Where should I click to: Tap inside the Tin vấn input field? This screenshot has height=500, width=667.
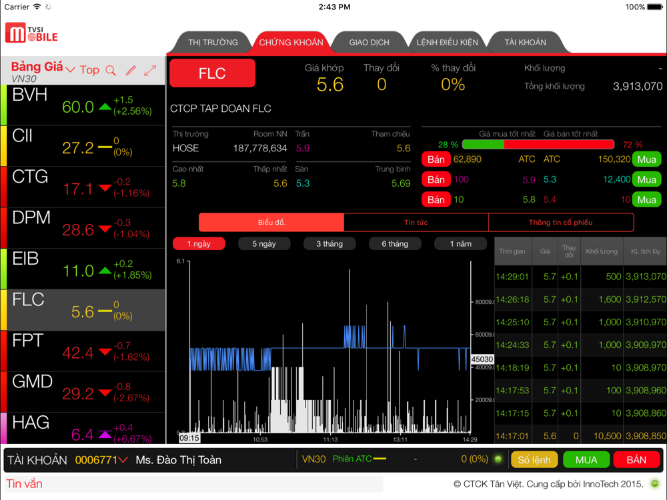(x=193, y=484)
